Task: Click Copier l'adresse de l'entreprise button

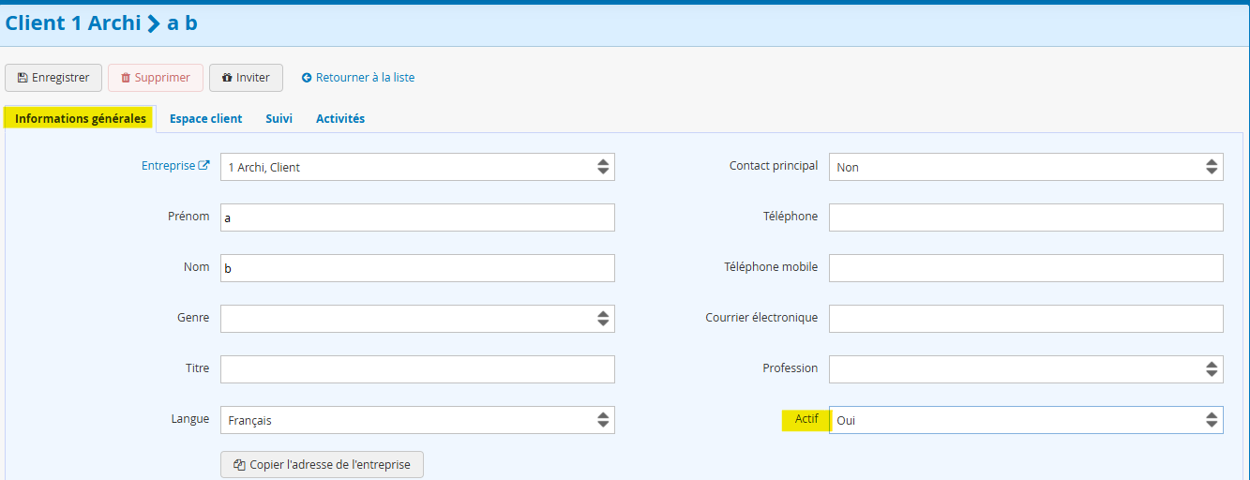Action: pyautogui.click(x=322, y=465)
